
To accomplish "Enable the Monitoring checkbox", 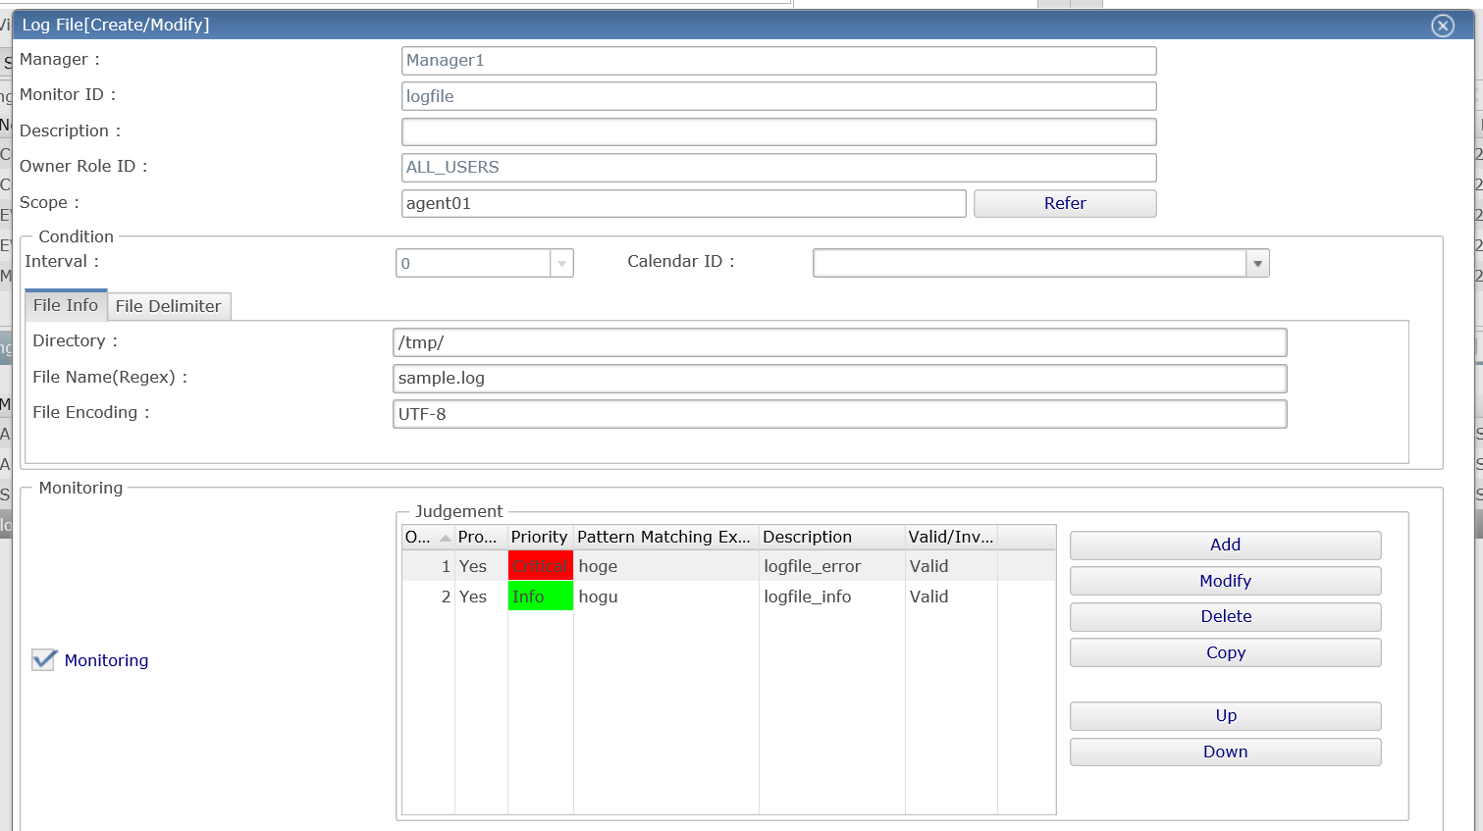I will [x=42, y=659].
